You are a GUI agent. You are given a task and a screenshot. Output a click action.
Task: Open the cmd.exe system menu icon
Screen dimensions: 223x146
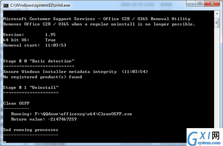click(x=6, y=6)
